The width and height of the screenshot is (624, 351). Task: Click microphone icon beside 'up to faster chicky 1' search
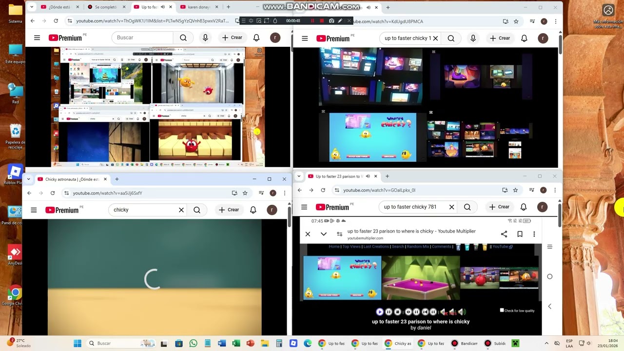[x=473, y=38]
